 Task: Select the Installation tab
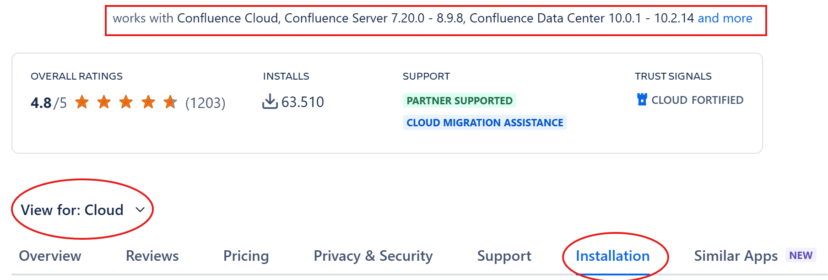point(612,256)
